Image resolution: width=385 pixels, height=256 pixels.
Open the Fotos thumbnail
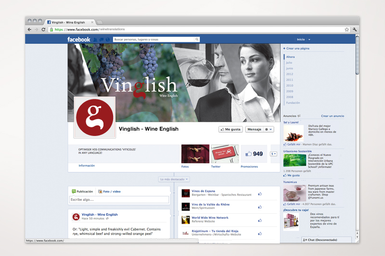click(x=195, y=154)
